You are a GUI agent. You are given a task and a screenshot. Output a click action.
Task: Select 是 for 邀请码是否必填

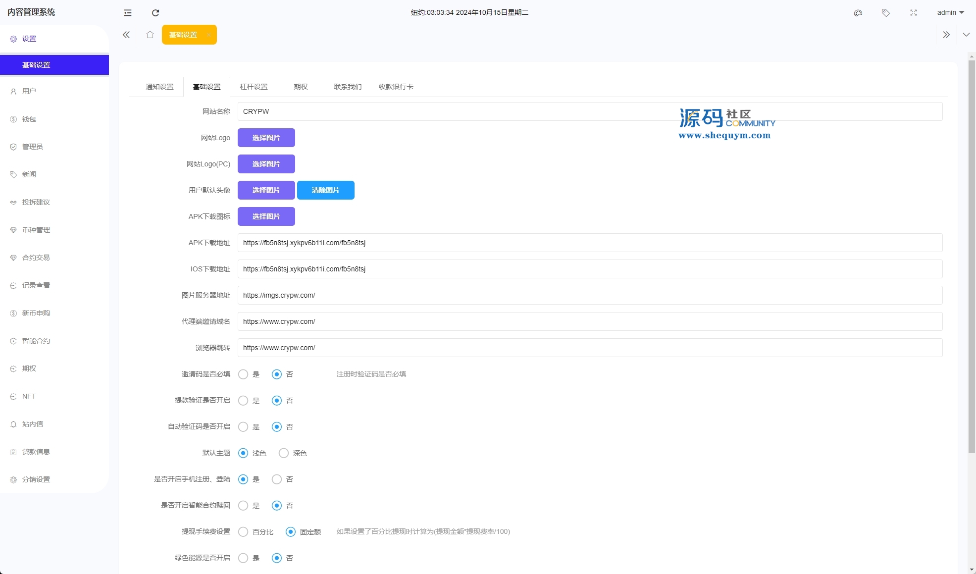coord(243,374)
